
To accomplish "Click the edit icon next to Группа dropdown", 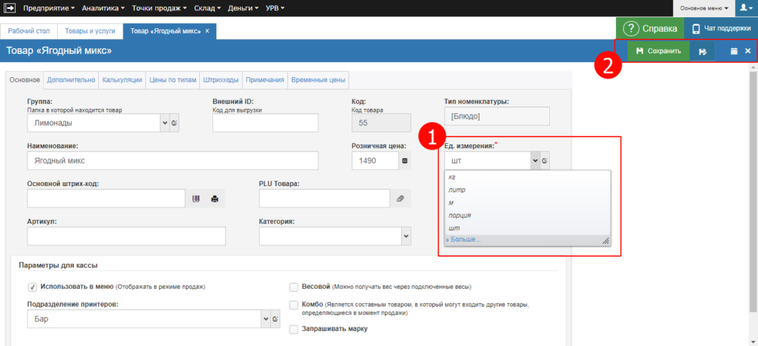I will coord(175,123).
